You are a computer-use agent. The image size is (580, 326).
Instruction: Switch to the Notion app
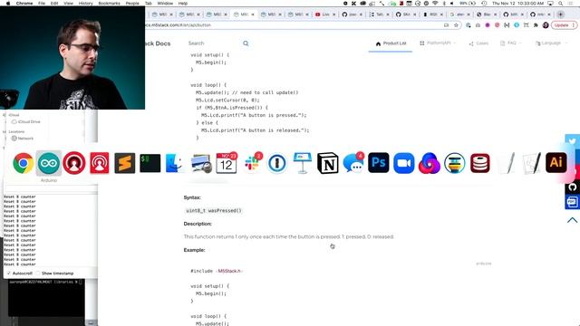coord(328,163)
